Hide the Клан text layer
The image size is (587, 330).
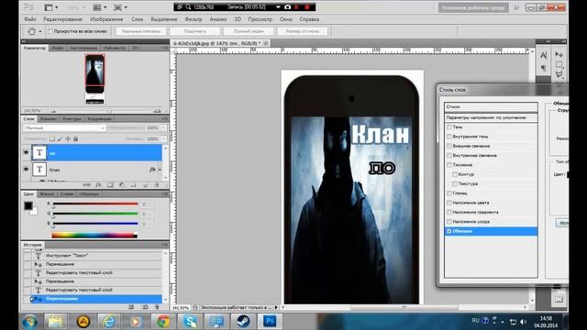26,170
